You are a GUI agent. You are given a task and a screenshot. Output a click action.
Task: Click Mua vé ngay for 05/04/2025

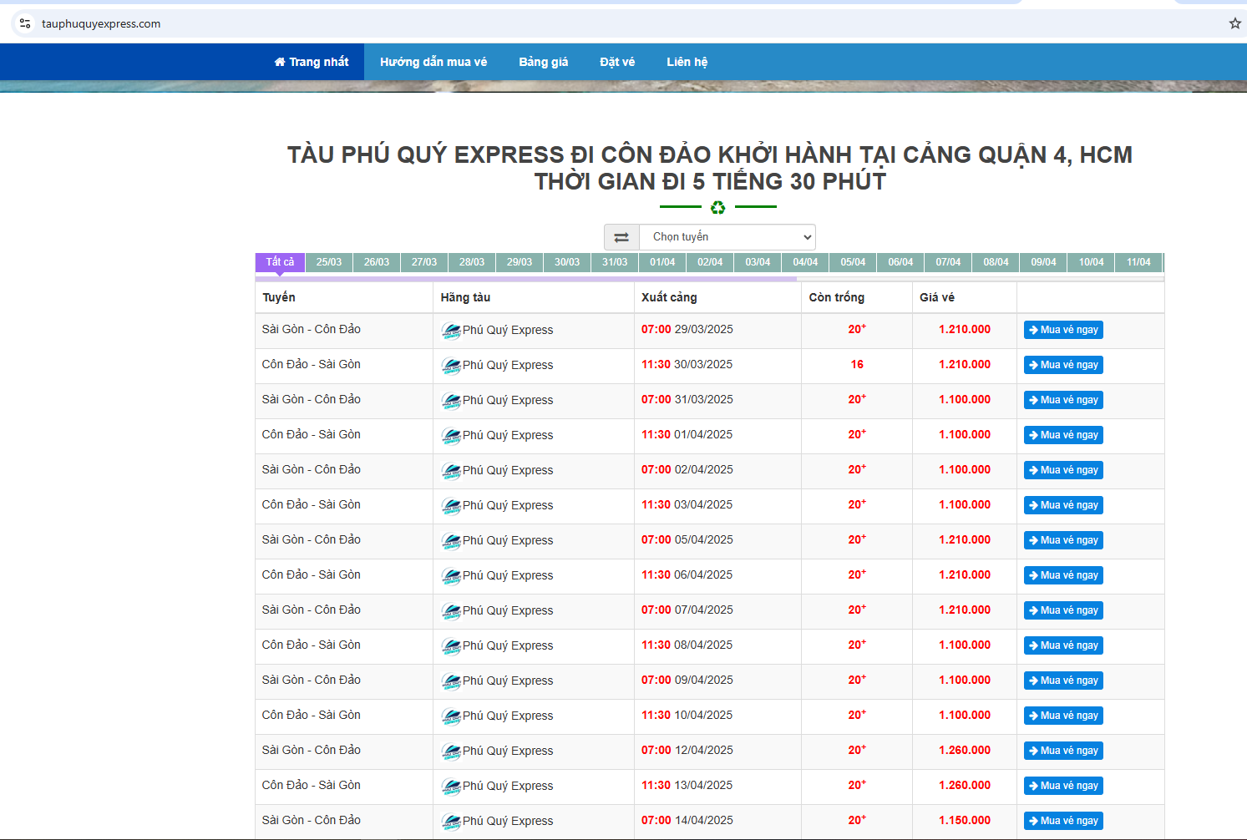point(1063,540)
